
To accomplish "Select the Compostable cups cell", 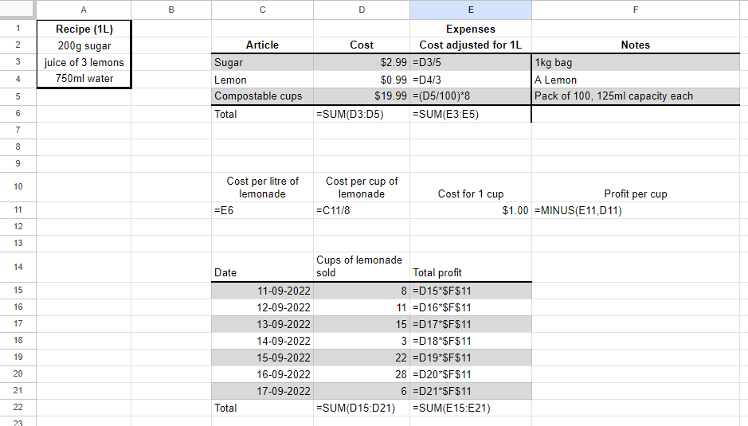I will (x=262, y=96).
